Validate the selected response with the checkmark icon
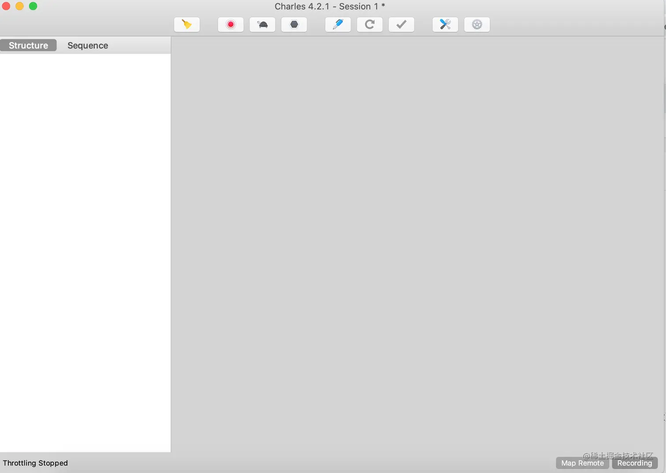The width and height of the screenshot is (666, 473). click(x=401, y=25)
